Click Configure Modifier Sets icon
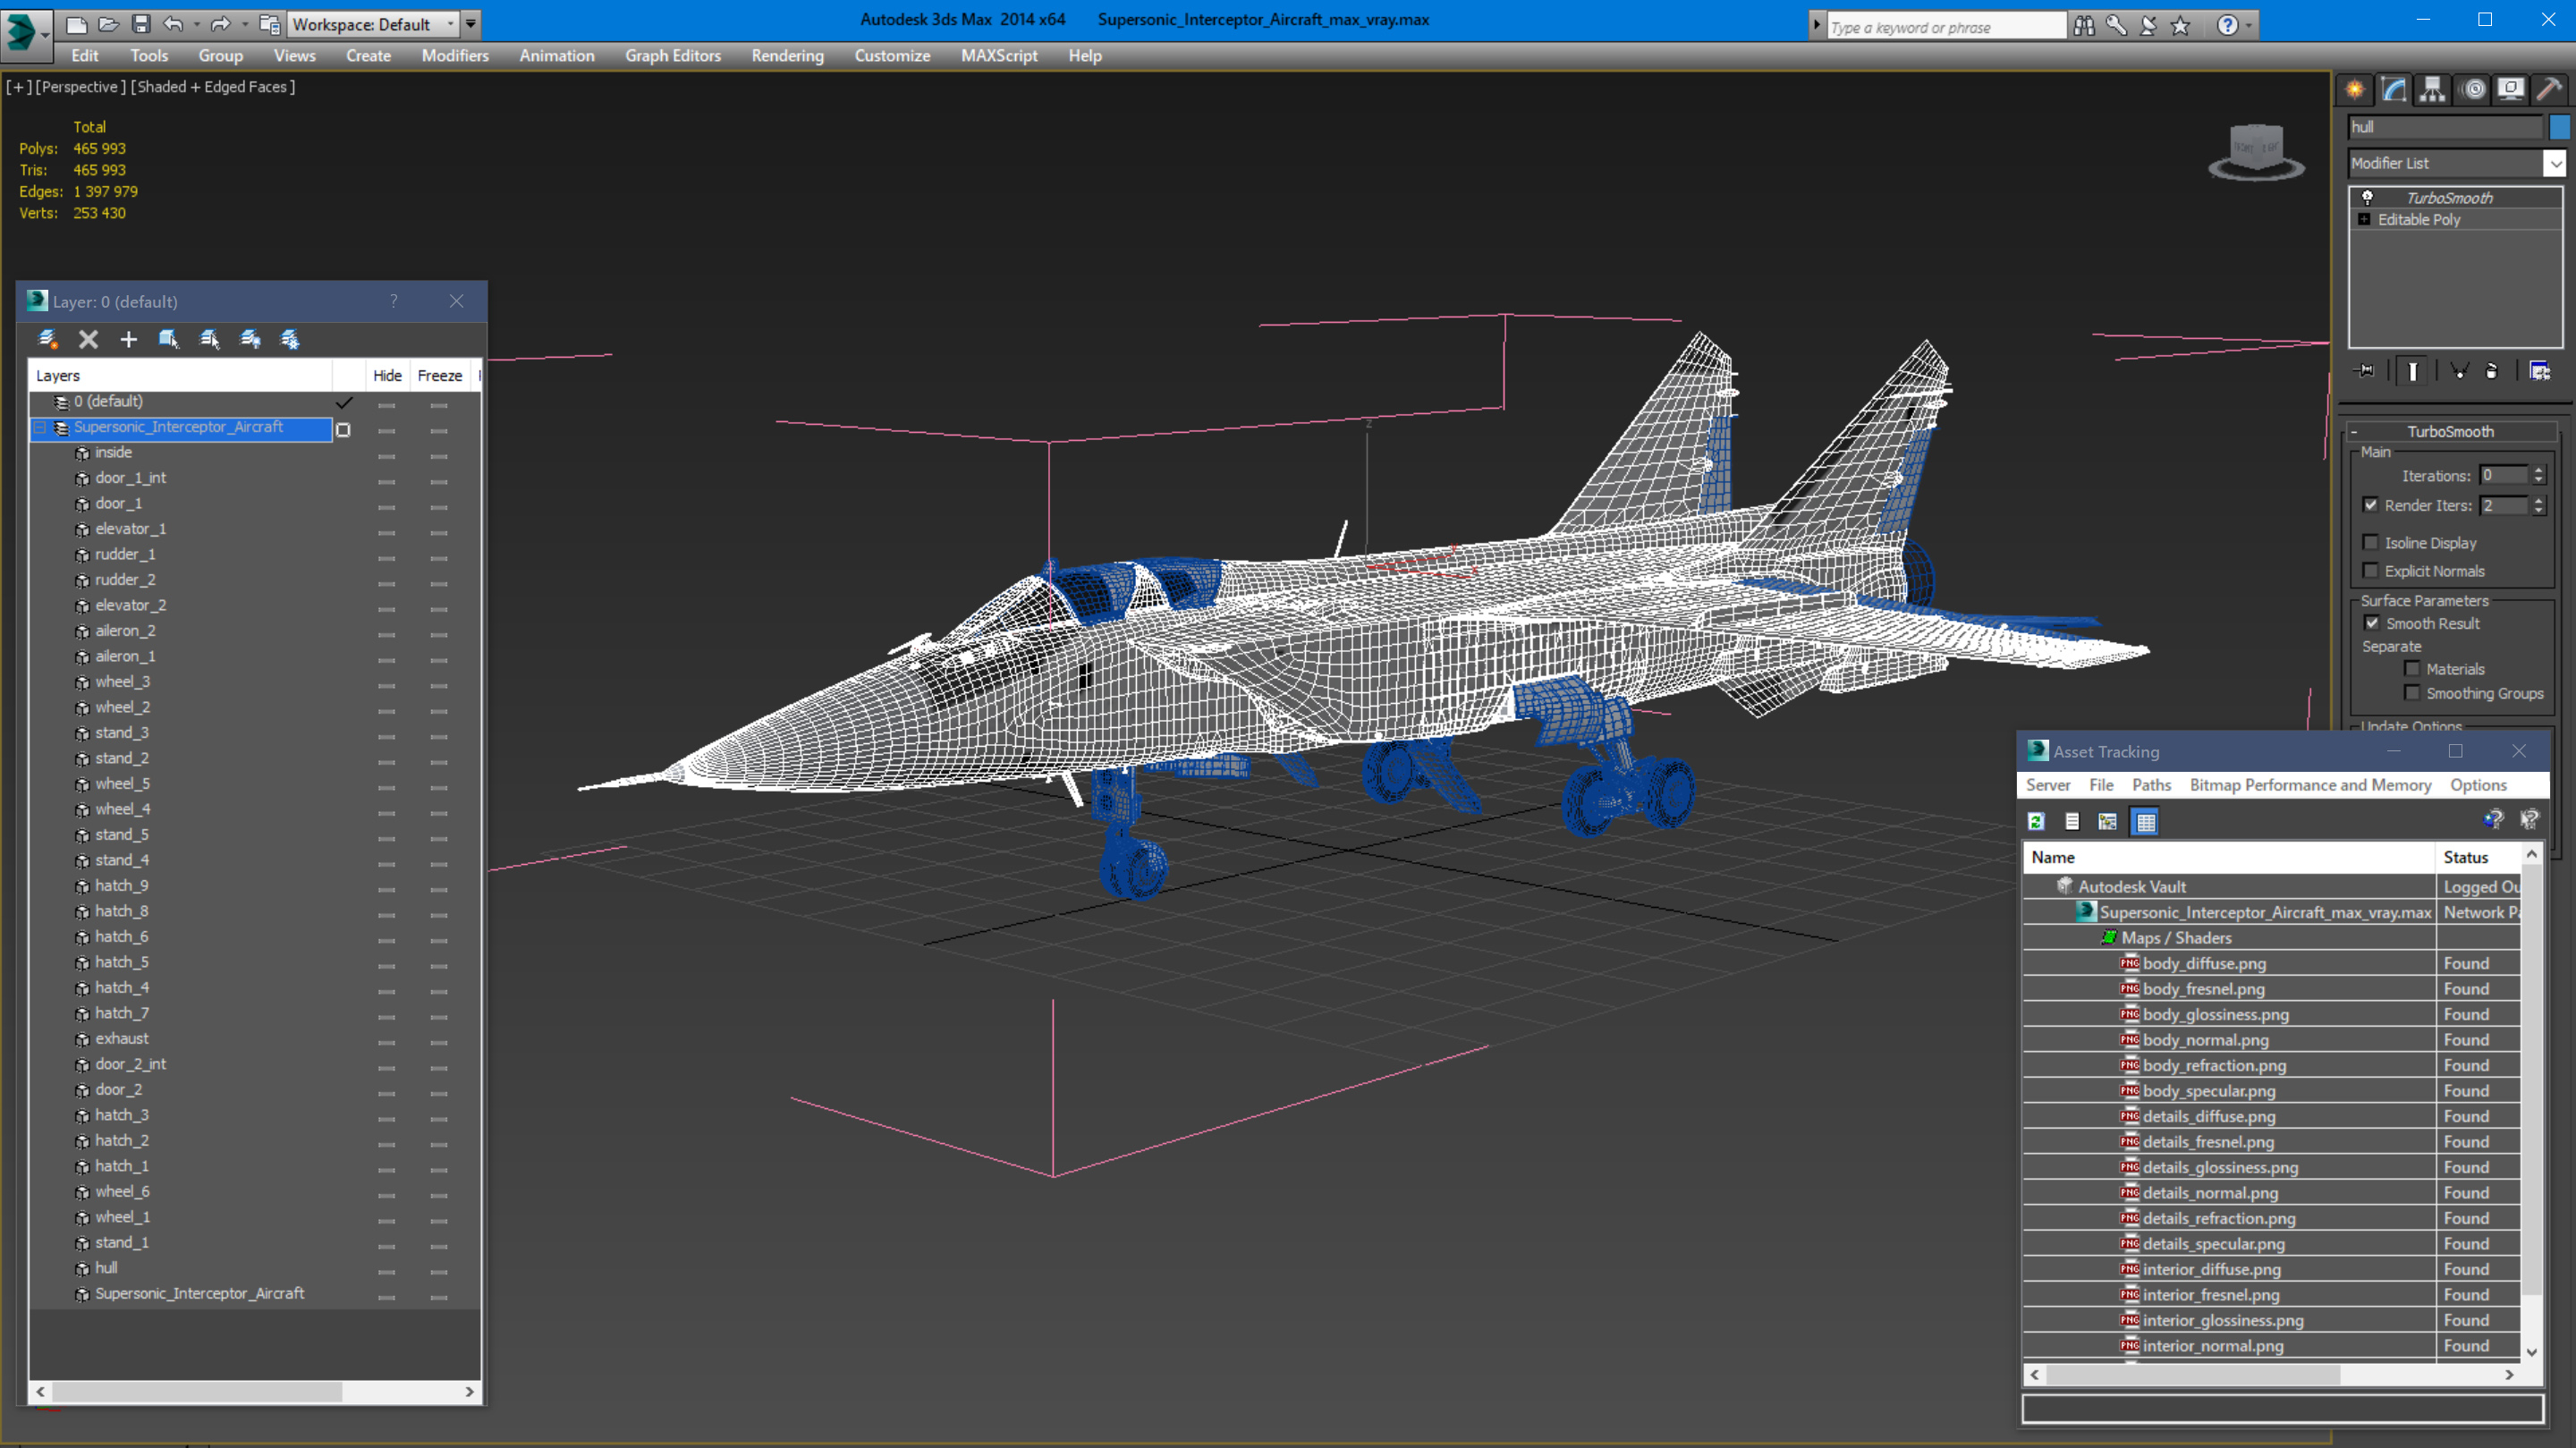This screenshot has width=2576, height=1448. pos(2540,371)
